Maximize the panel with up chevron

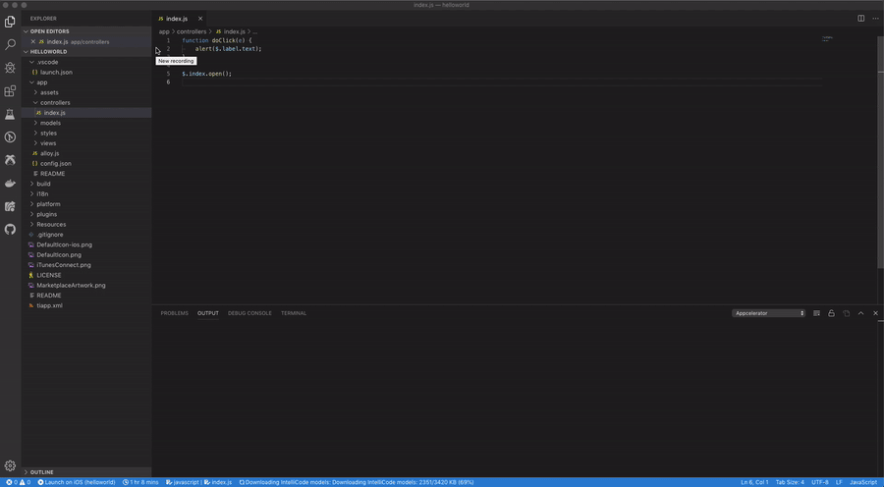pos(860,313)
